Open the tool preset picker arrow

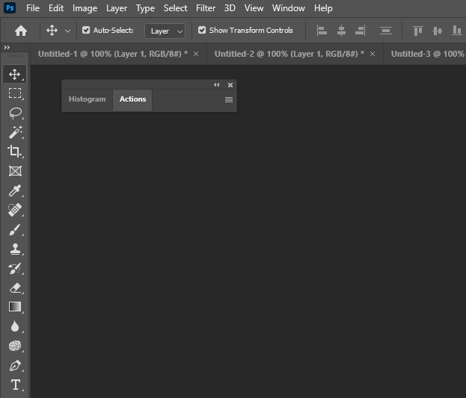pyautogui.click(x=68, y=31)
